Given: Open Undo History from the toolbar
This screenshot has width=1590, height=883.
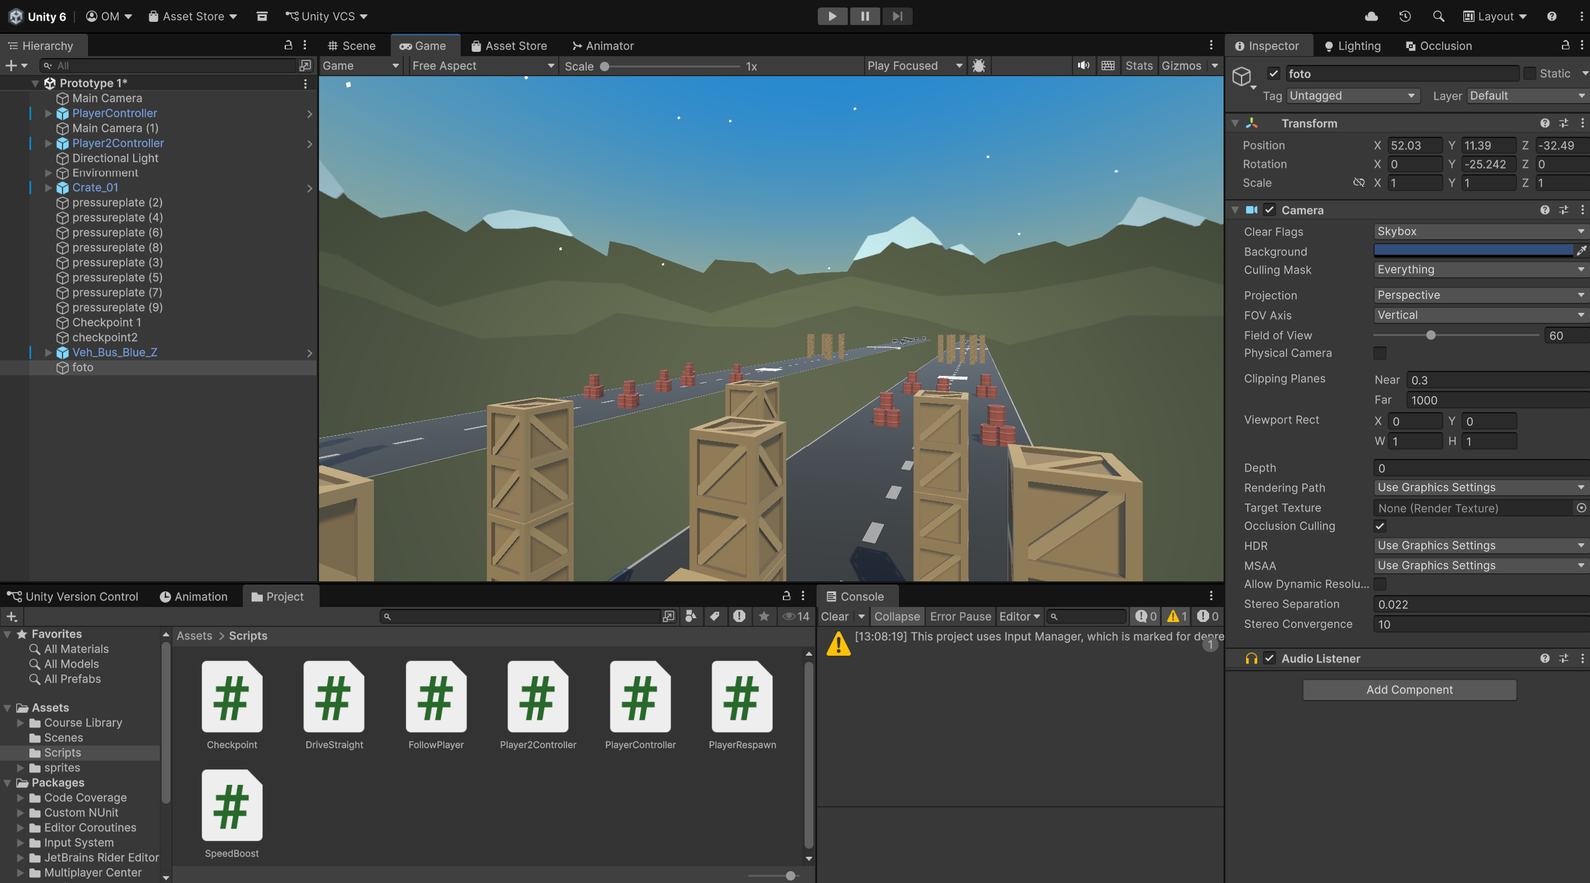Looking at the screenshot, I should [x=1405, y=16].
